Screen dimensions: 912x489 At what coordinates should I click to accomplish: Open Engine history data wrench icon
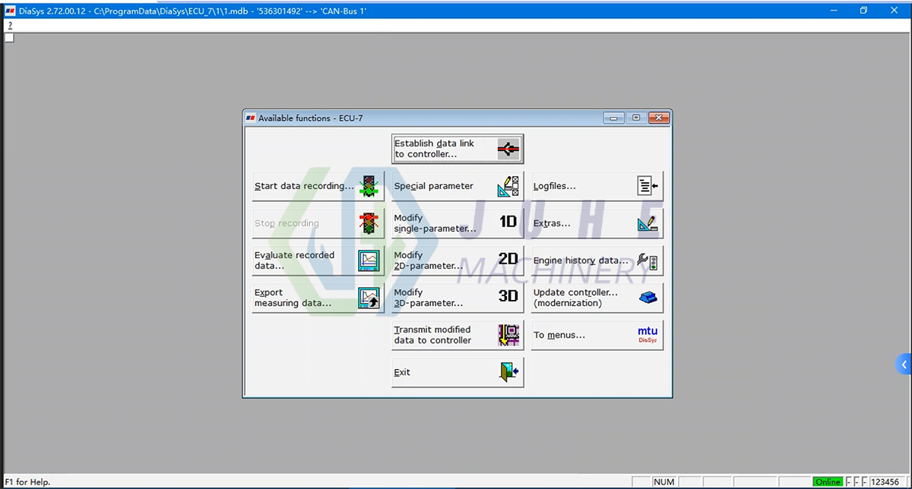coord(648,260)
